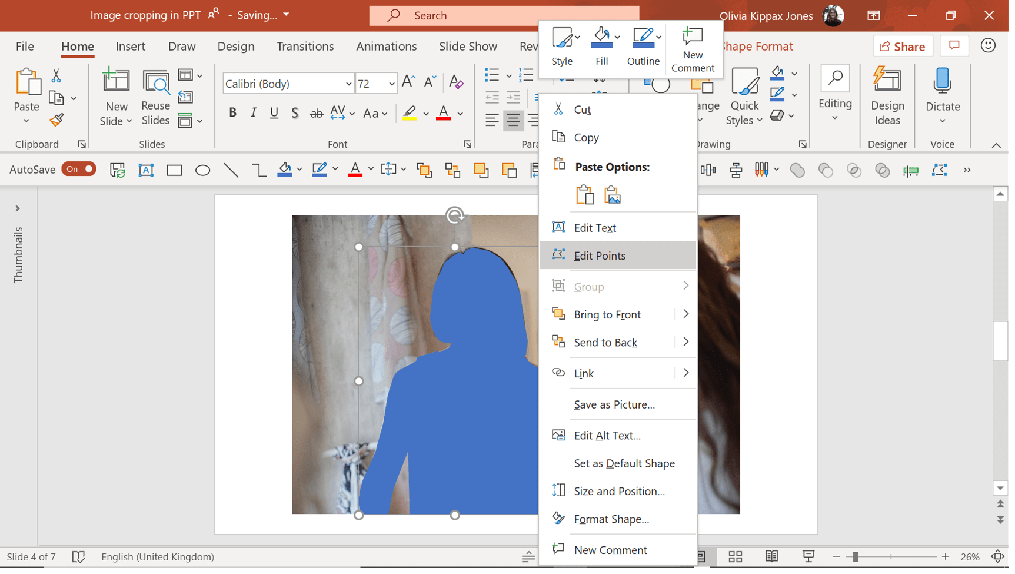The width and height of the screenshot is (1015, 574).
Task: Toggle Italic formatting
Action: 255,114
